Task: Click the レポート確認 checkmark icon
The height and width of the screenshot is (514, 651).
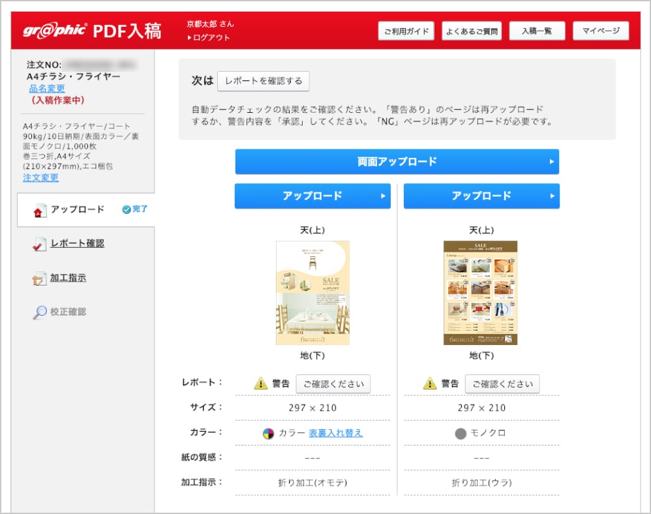Action: pos(38,245)
